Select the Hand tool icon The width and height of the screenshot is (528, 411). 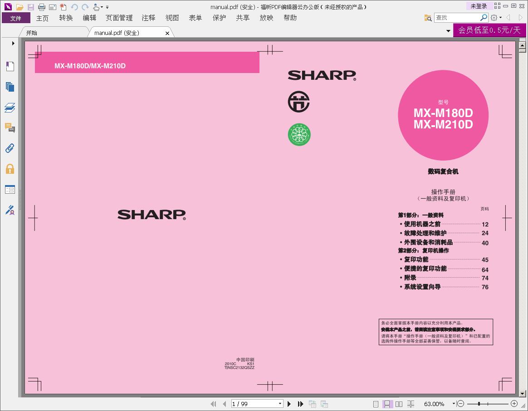coord(96,7)
